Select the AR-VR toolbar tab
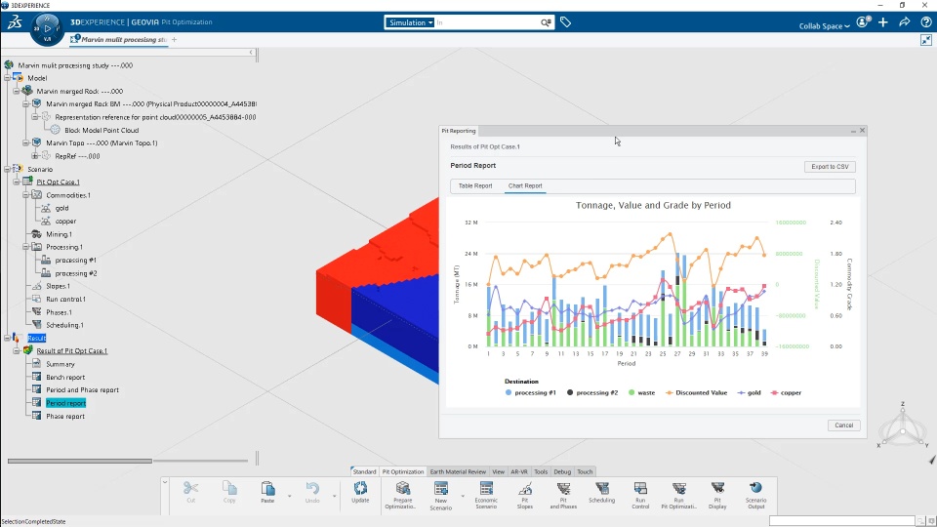This screenshot has width=937, height=527. click(x=518, y=471)
